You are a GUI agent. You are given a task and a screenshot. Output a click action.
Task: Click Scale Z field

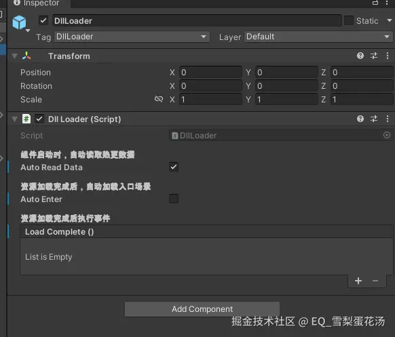click(362, 100)
